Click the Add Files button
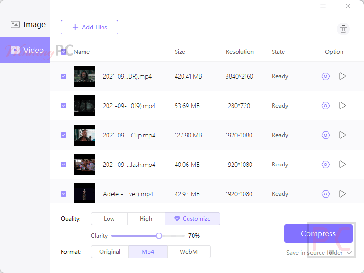 [x=89, y=27]
